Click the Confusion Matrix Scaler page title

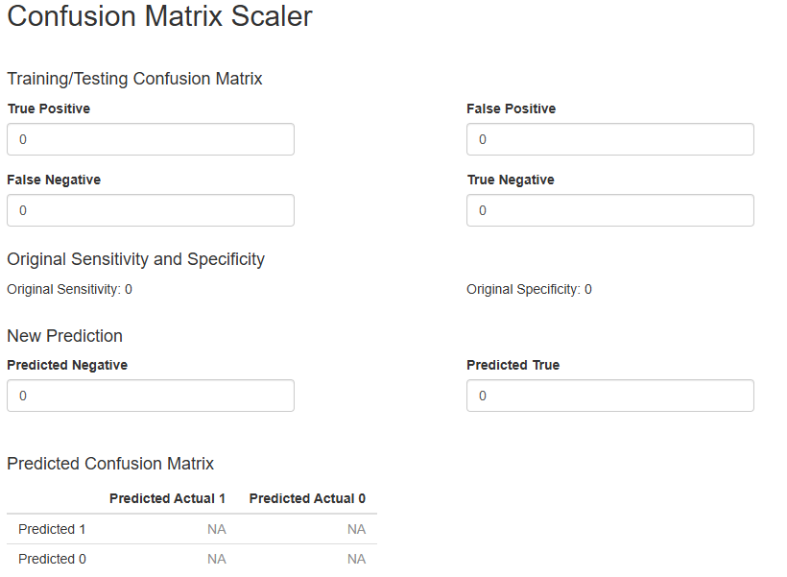(159, 16)
